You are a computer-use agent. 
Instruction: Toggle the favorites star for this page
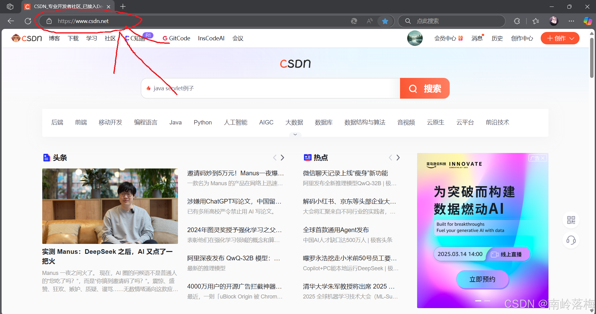point(385,21)
